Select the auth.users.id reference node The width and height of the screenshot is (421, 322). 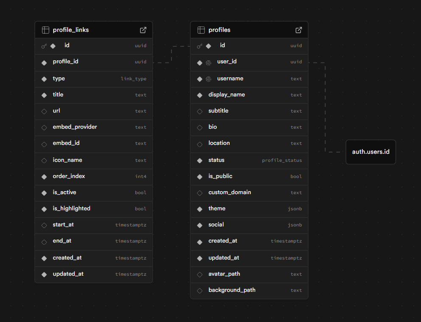(x=370, y=152)
